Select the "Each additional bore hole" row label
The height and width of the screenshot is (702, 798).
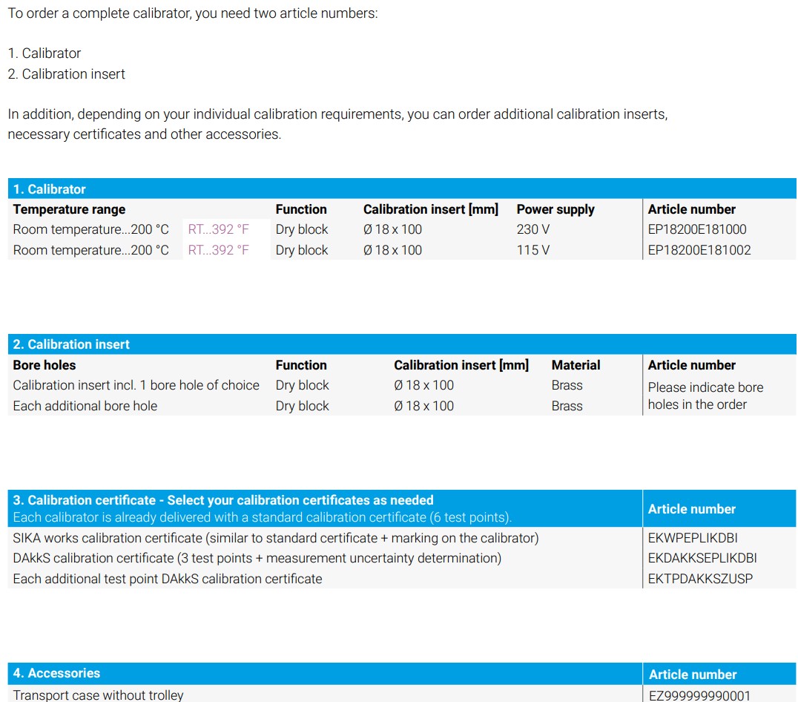coord(85,406)
